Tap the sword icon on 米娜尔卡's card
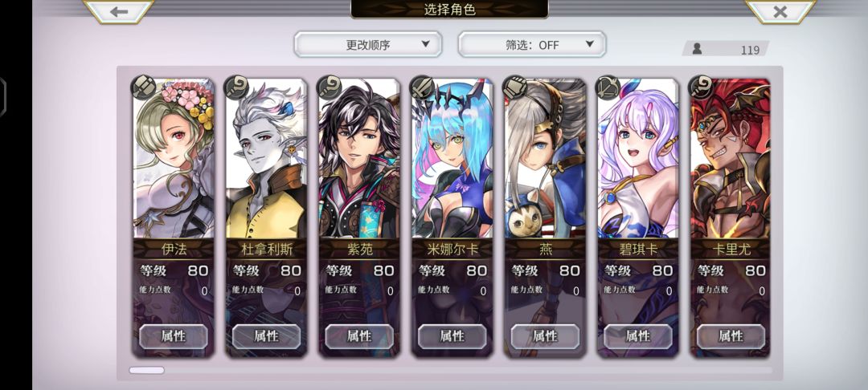 423,87
